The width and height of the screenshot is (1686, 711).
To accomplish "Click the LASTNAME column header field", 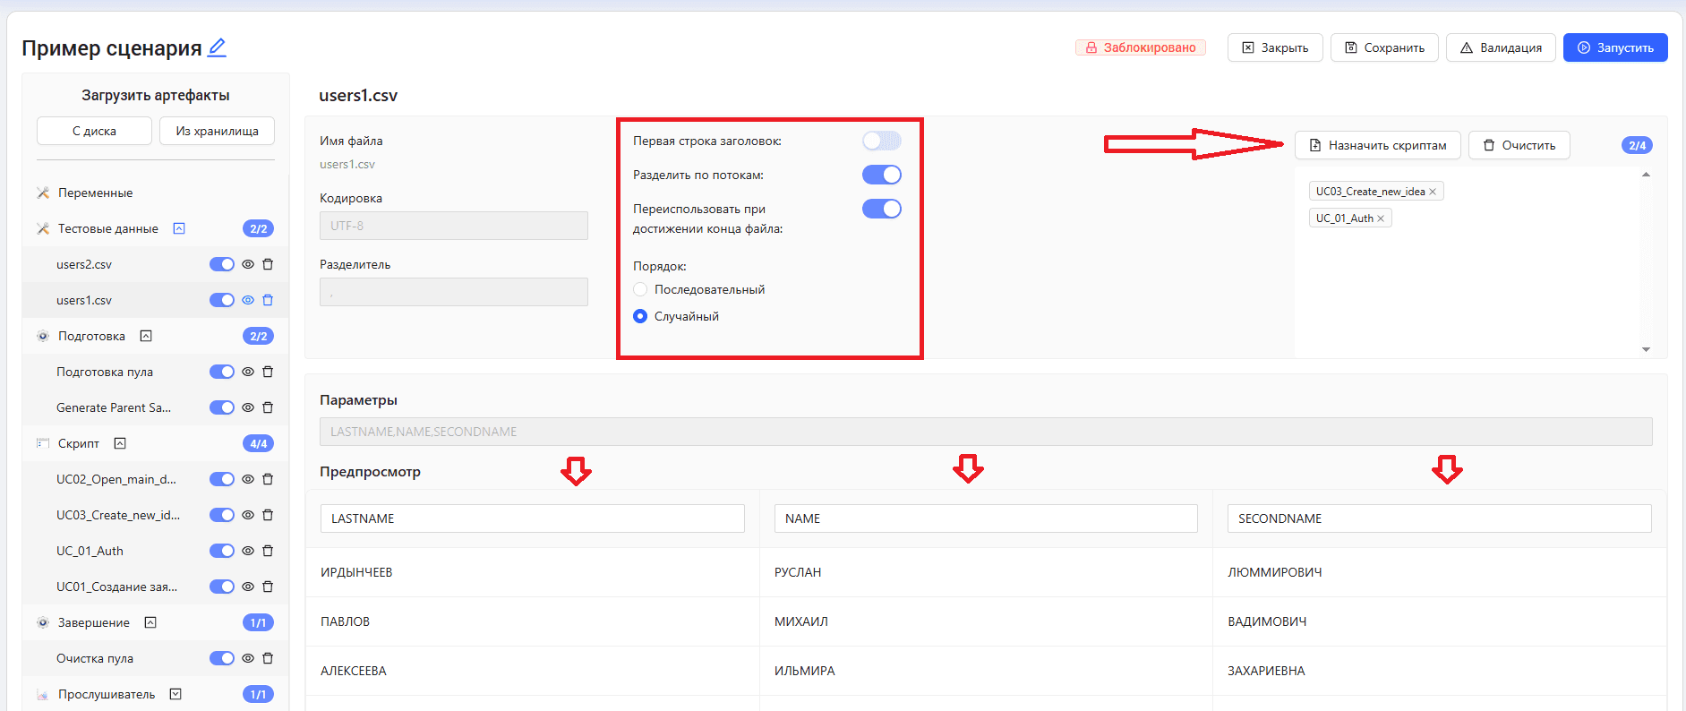I will pos(533,518).
